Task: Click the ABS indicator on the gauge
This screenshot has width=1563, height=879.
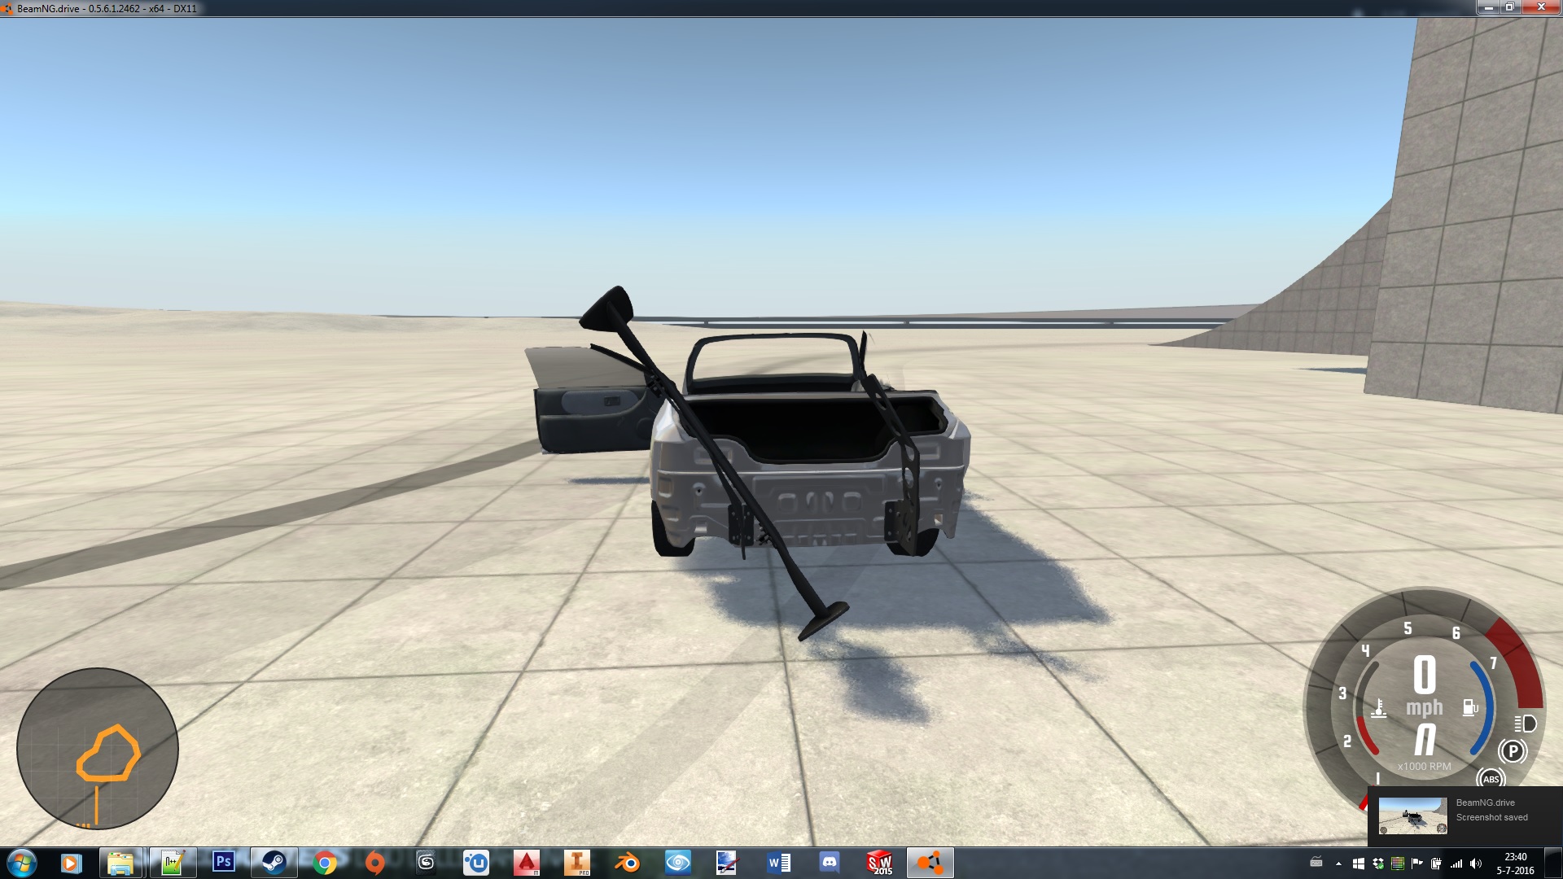Action: tap(1491, 779)
